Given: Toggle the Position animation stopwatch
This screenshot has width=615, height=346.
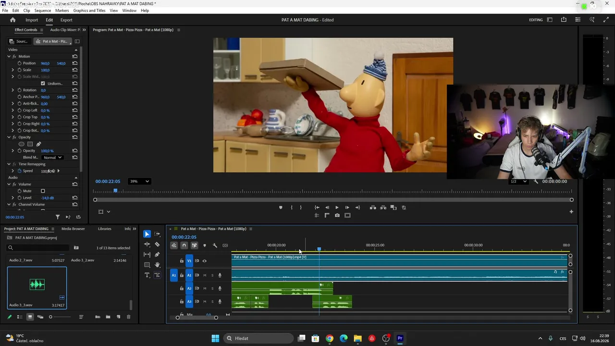Looking at the screenshot, I should 19,63.
